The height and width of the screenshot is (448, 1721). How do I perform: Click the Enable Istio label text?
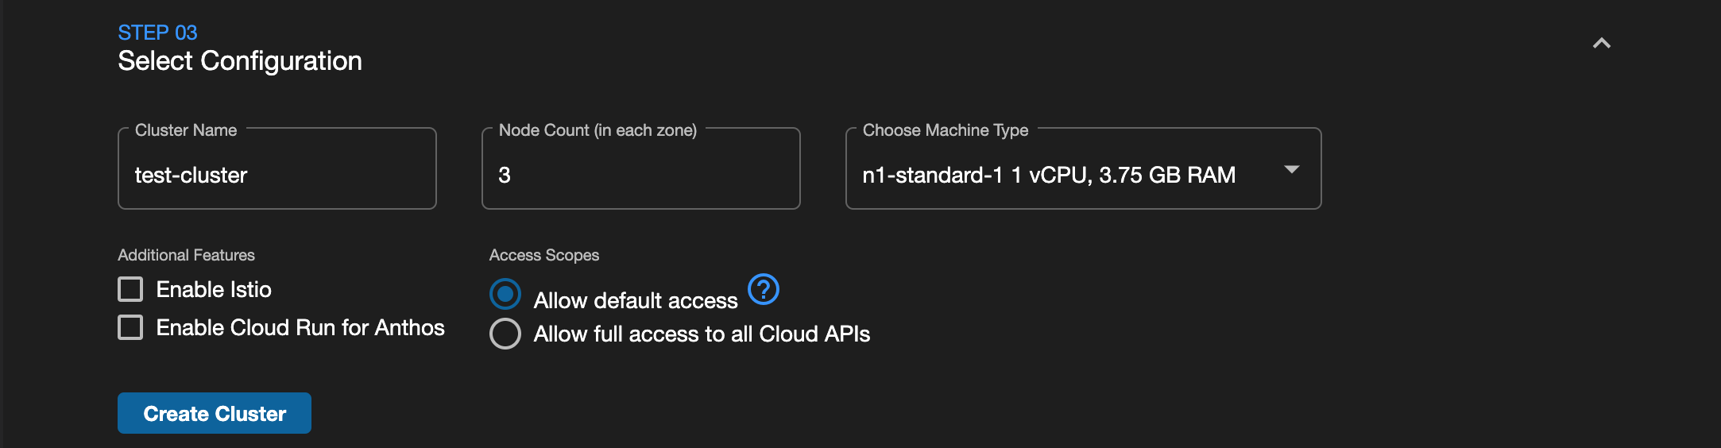click(214, 289)
